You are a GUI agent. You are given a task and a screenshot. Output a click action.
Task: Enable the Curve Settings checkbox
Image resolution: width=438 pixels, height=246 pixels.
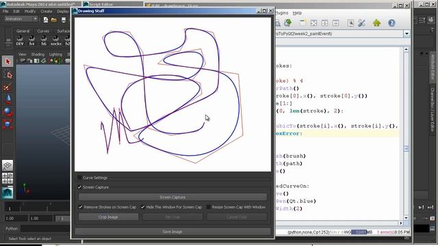click(79, 178)
